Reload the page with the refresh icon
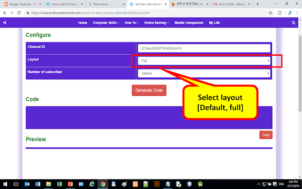The height and width of the screenshot is (189, 302). 19,13
